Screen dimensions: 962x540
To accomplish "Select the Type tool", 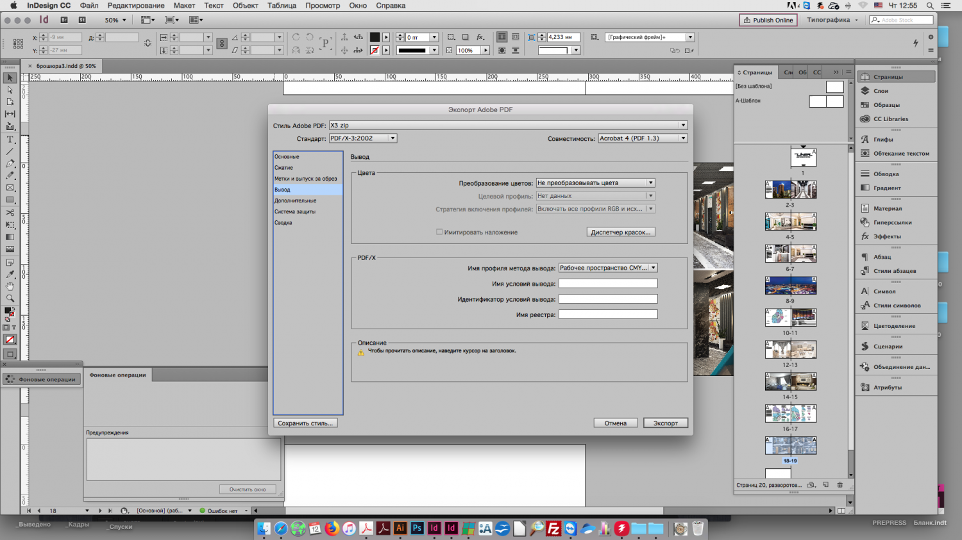I will pos(10,139).
